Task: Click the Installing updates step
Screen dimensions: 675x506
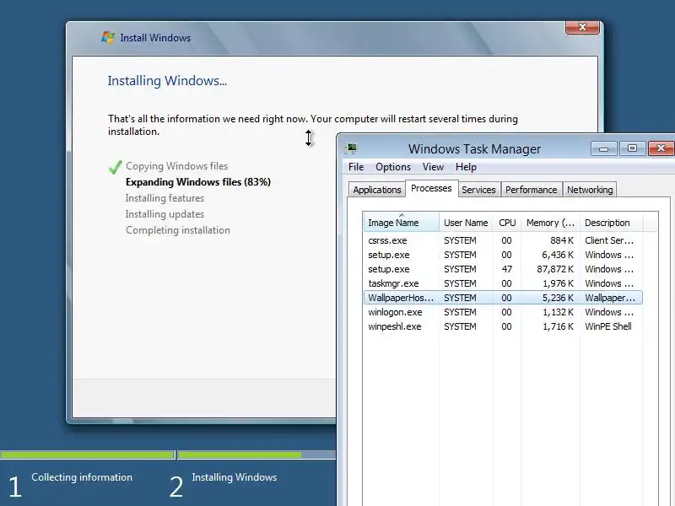Action: [165, 214]
